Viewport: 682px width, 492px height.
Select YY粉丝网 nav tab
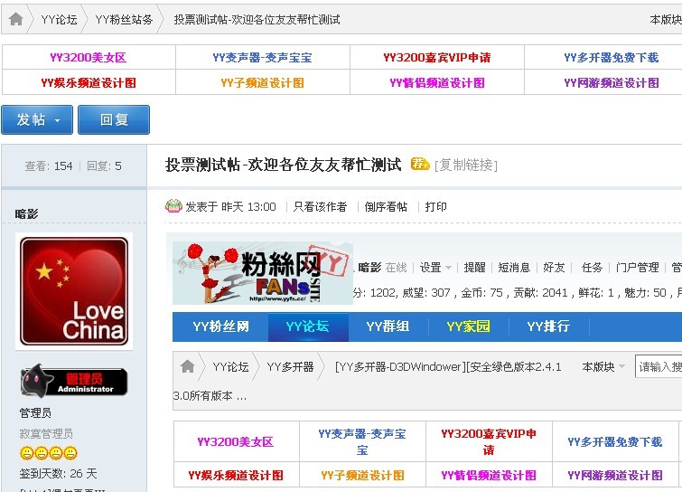tap(221, 326)
